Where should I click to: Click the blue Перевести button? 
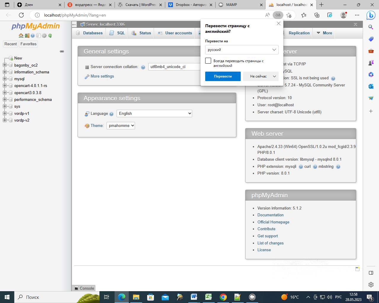pos(223,76)
